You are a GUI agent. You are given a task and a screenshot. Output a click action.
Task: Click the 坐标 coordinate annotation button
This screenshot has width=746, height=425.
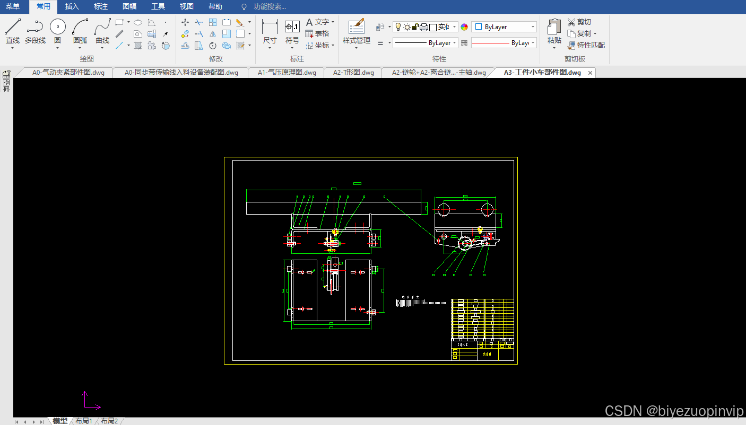317,45
